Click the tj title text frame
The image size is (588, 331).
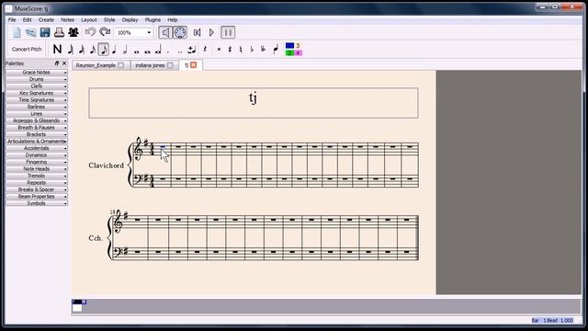click(254, 103)
